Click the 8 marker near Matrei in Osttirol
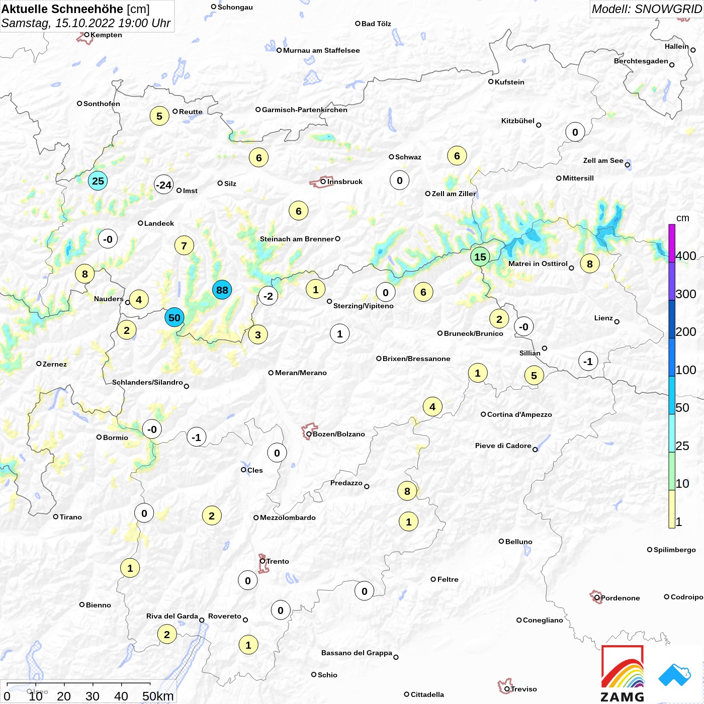 [590, 263]
